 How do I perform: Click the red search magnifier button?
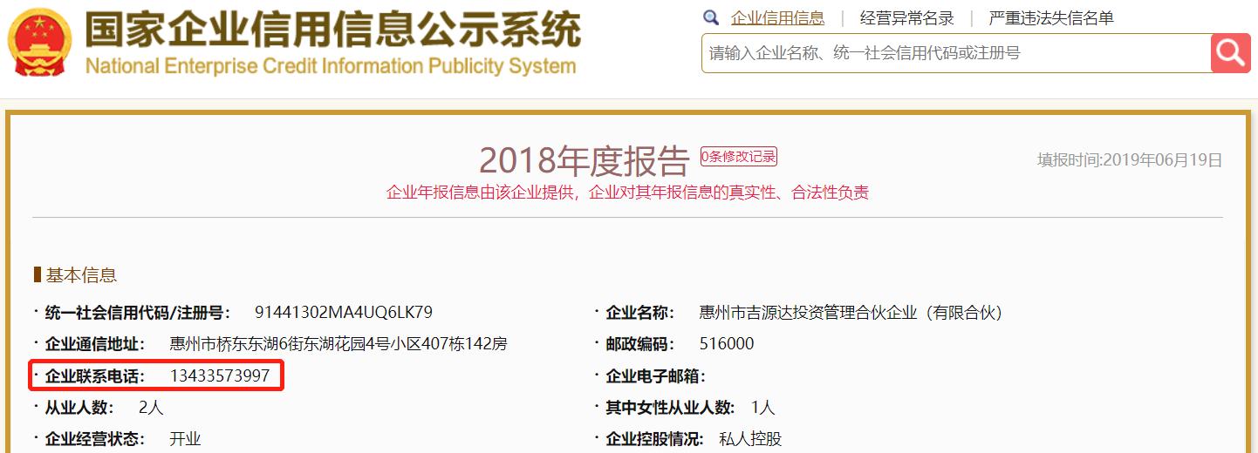click(1231, 53)
